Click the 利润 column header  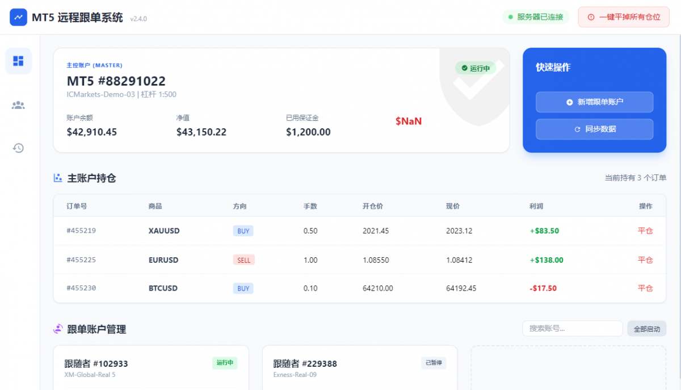point(536,206)
